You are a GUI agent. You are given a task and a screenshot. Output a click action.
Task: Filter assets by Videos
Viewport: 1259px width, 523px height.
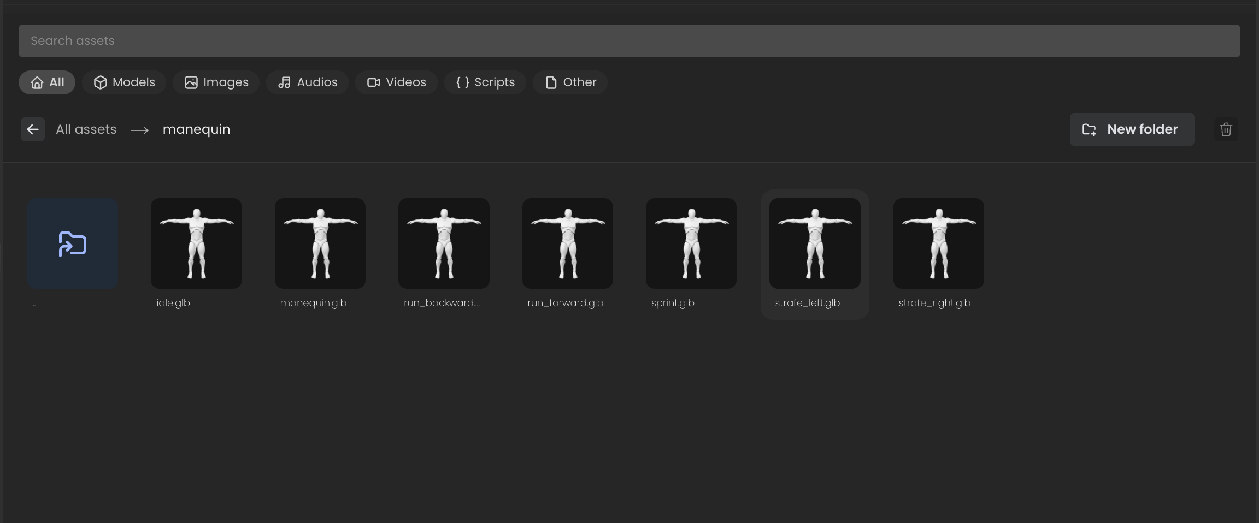point(396,82)
